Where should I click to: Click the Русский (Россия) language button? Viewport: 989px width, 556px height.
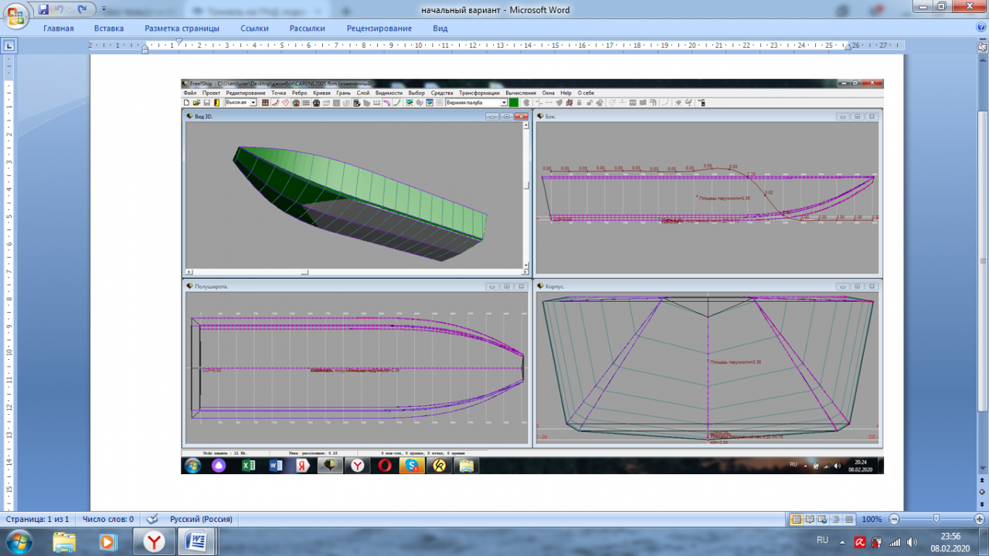(201, 520)
